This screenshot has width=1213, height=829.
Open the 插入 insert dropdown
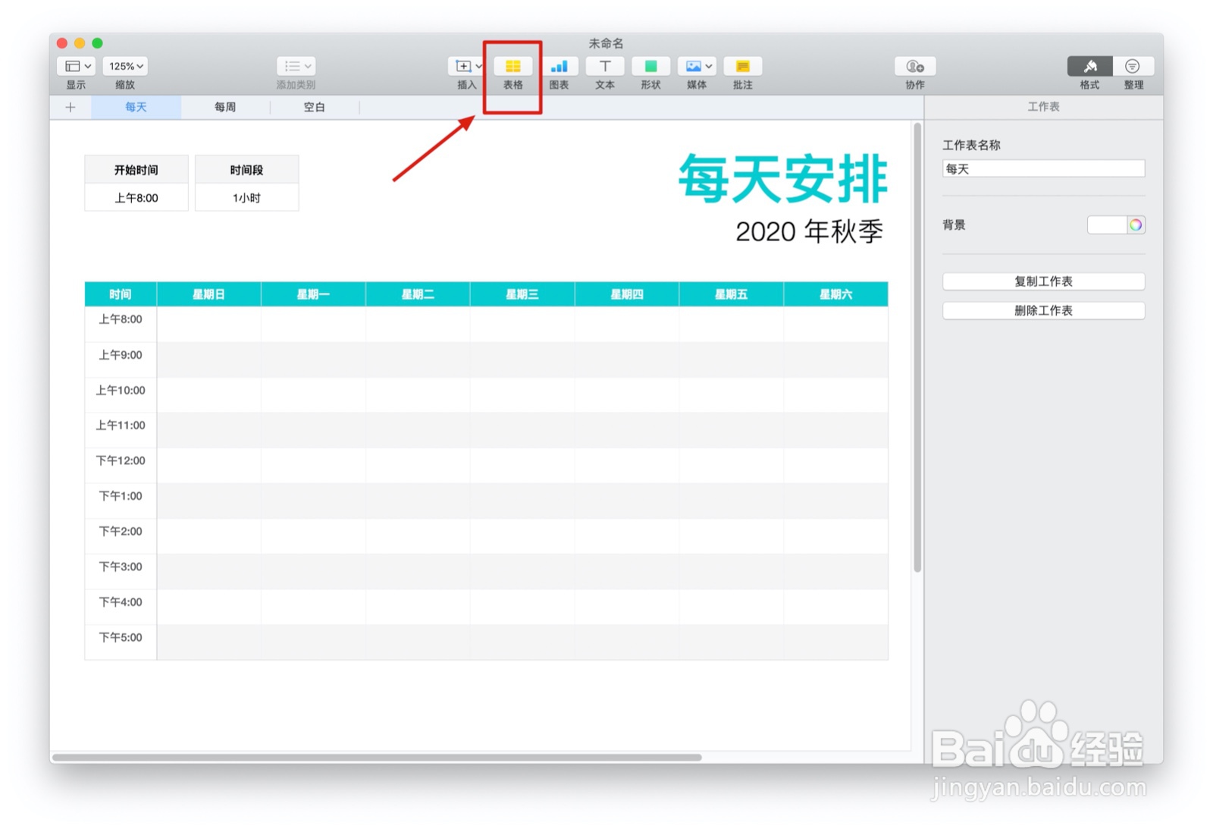point(465,66)
